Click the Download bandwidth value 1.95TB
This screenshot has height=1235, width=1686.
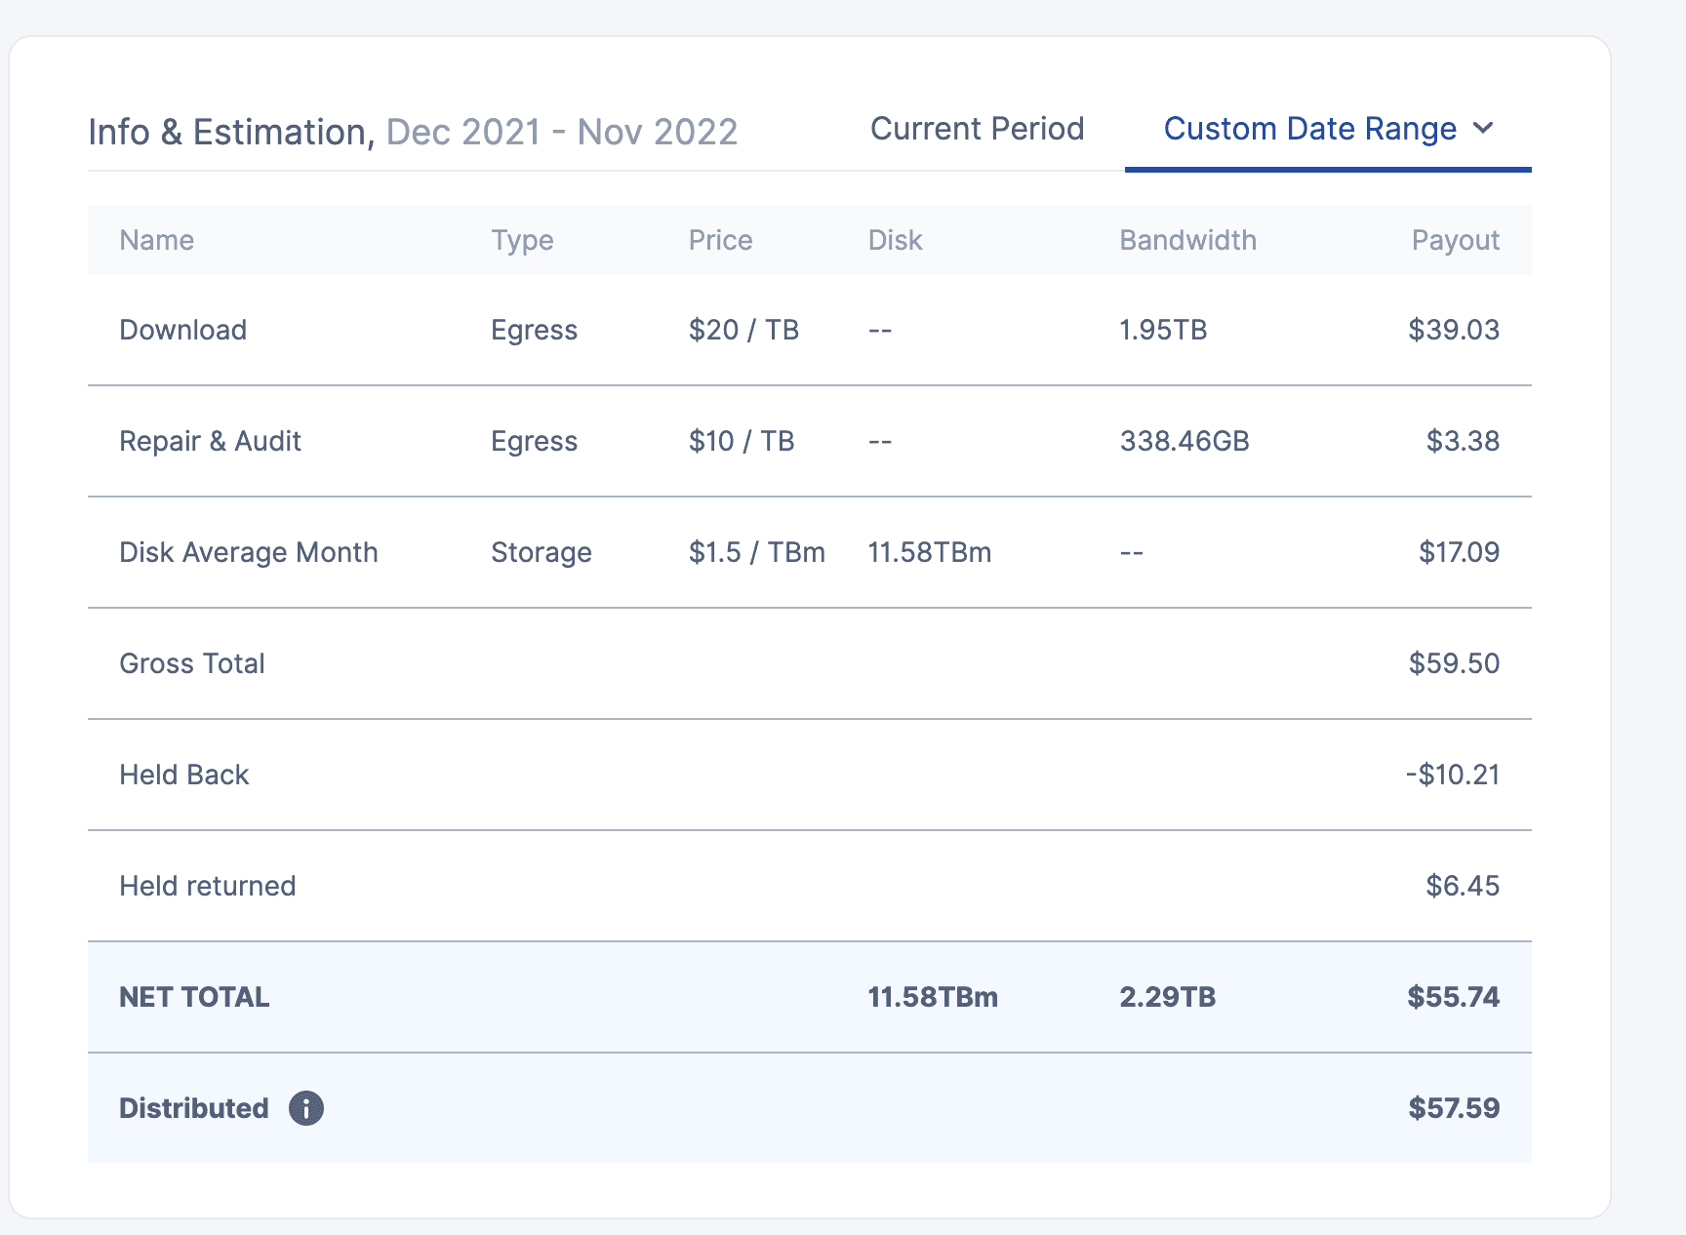pos(1163,330)
